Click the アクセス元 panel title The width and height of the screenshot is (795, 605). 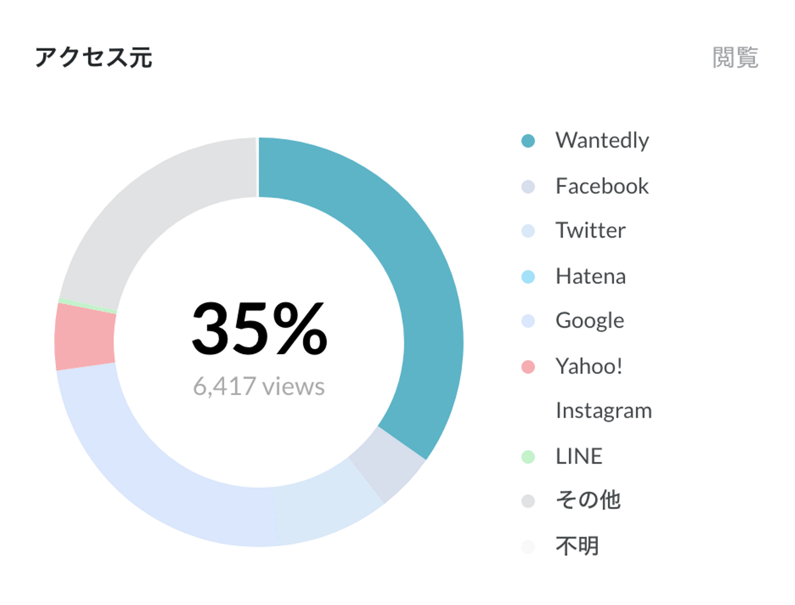(93, 57)
